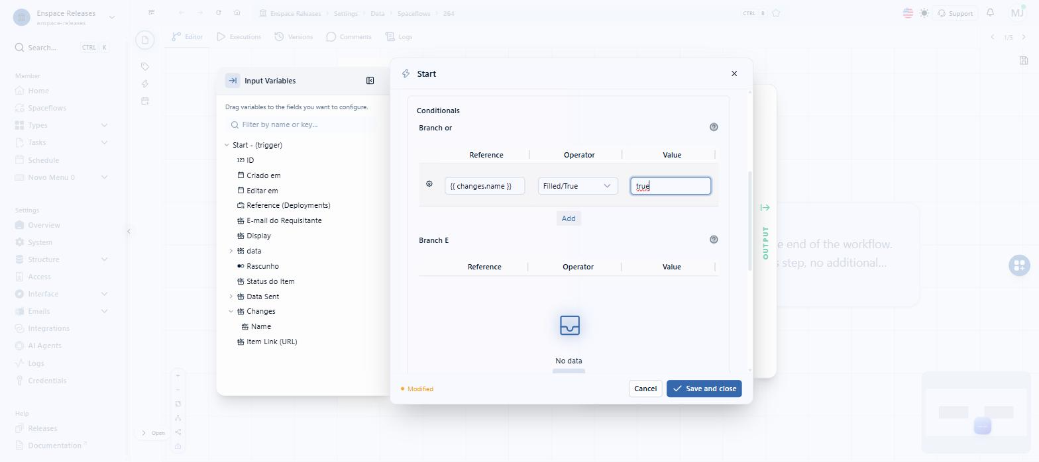Select the Item Link (URL) variable

coord(272,342)
